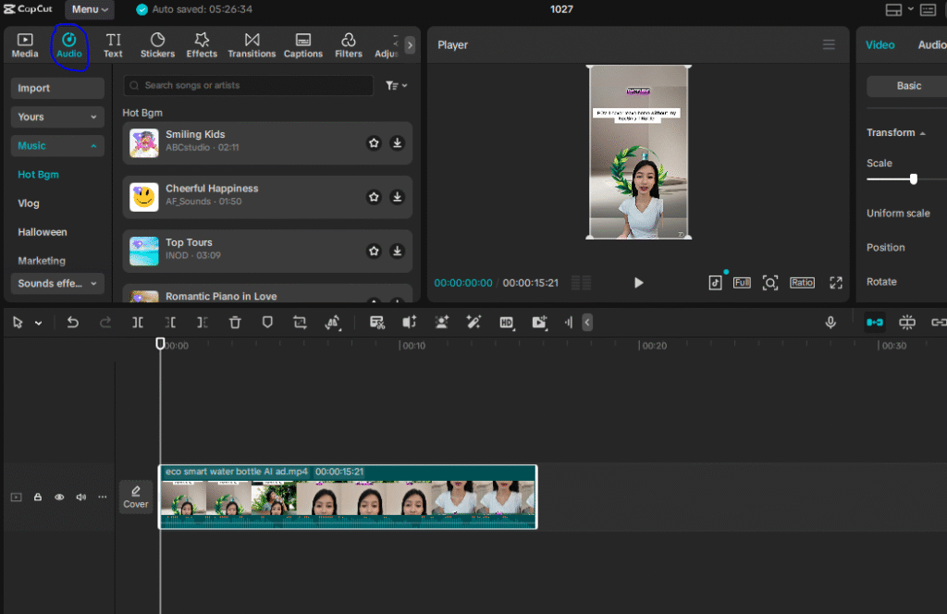The height and width of the screenshot is (614, 947).
Task: Open the Menu dropdown
Action: [x=90, y=9]
